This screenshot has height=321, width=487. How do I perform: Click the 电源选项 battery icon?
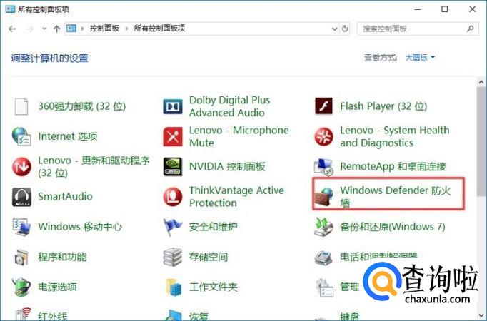pyautogui.click(x=21, y=287)
